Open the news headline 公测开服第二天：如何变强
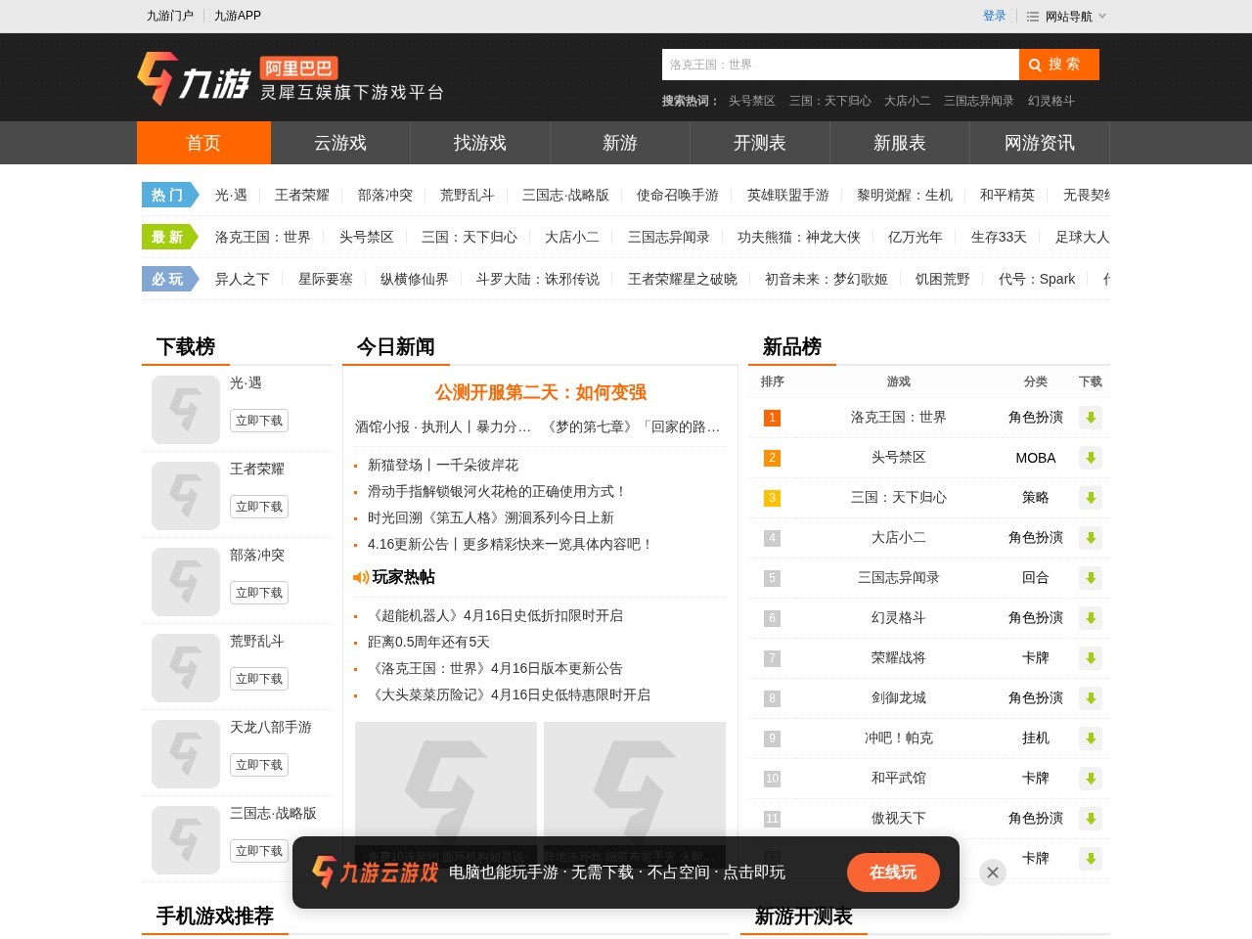 click(x=540, y=392)
